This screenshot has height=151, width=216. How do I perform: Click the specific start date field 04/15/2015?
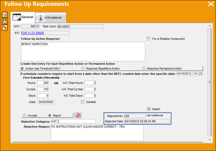tap(184, 74)
